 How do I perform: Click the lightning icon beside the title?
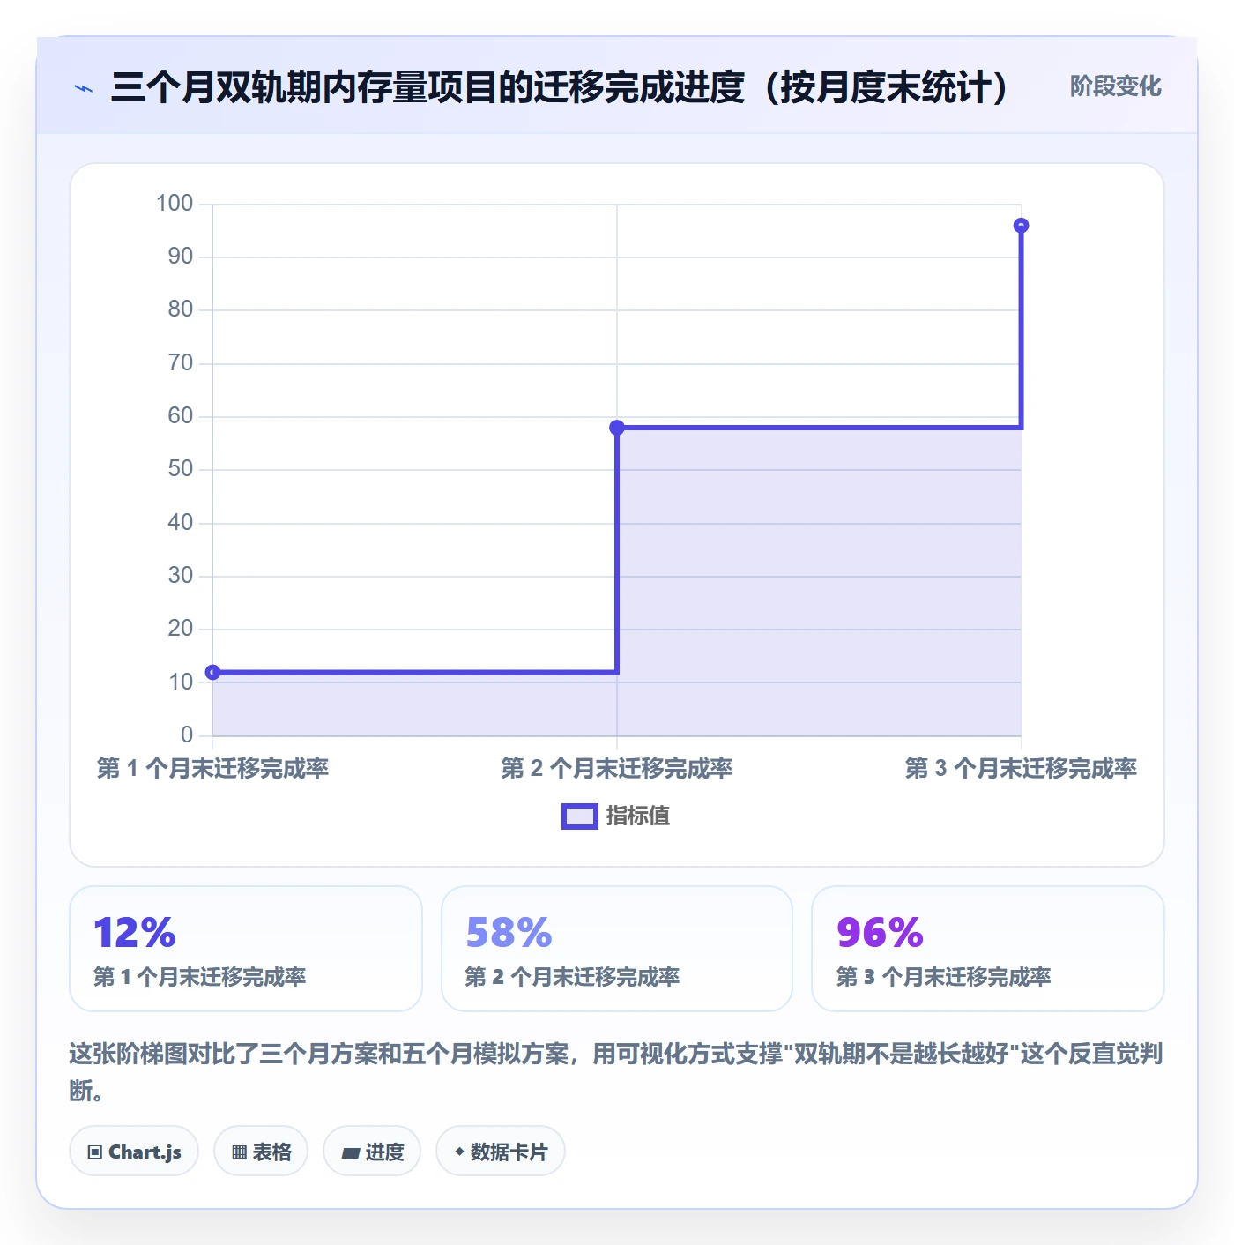(x=84, y=88)
